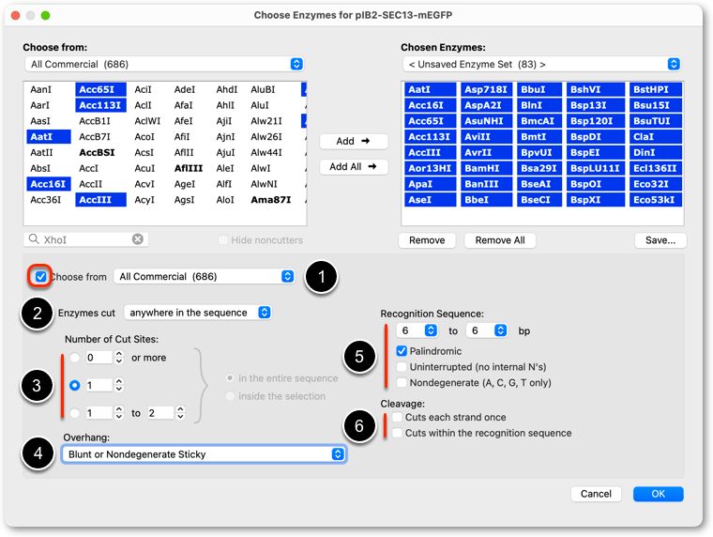Select BstHPI in Chosen Enzymes
This screenshot has height=537, width=713.
pyautogui.click(x=655, y=89)
